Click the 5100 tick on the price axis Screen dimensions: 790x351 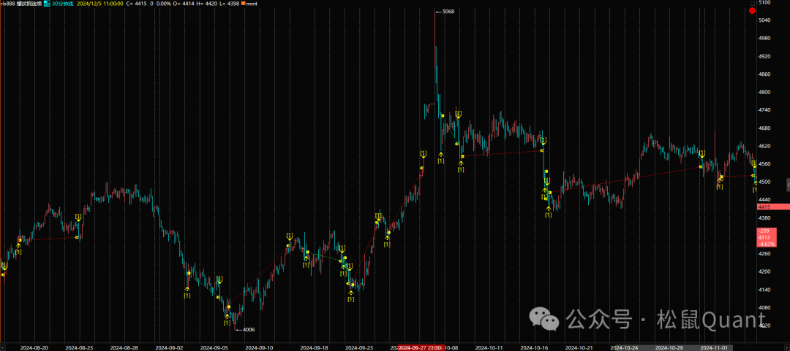tap(764, 3)
